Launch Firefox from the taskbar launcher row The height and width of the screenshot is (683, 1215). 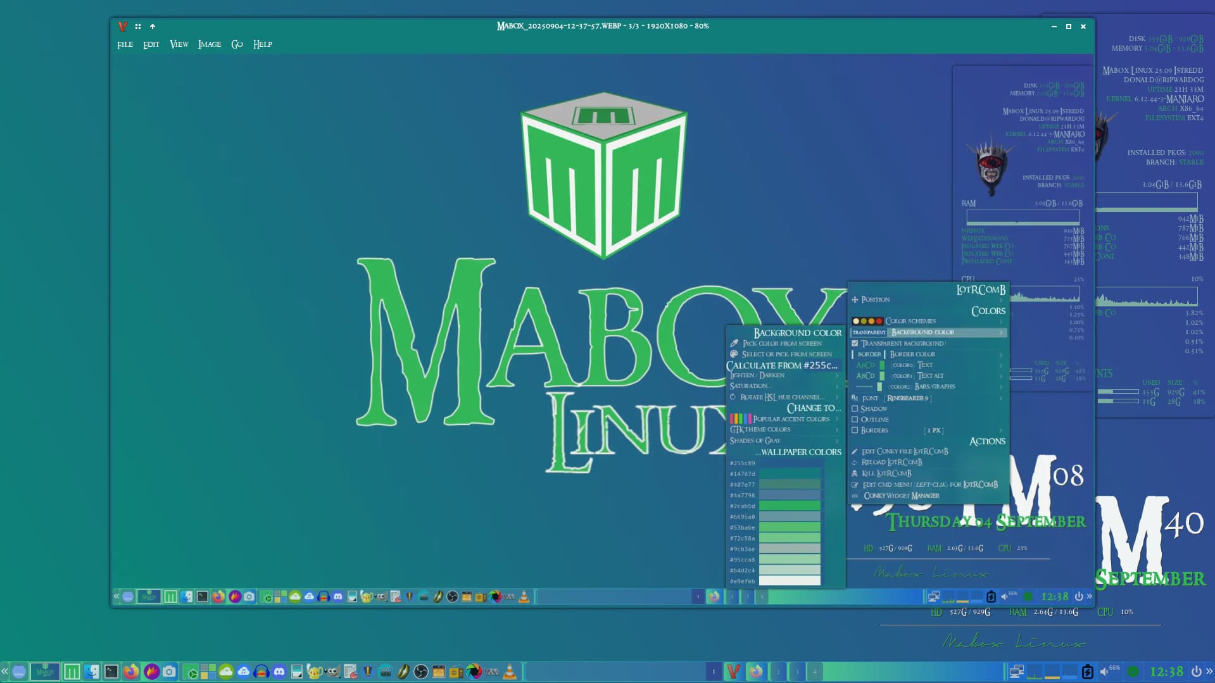(x=131, y=672)
